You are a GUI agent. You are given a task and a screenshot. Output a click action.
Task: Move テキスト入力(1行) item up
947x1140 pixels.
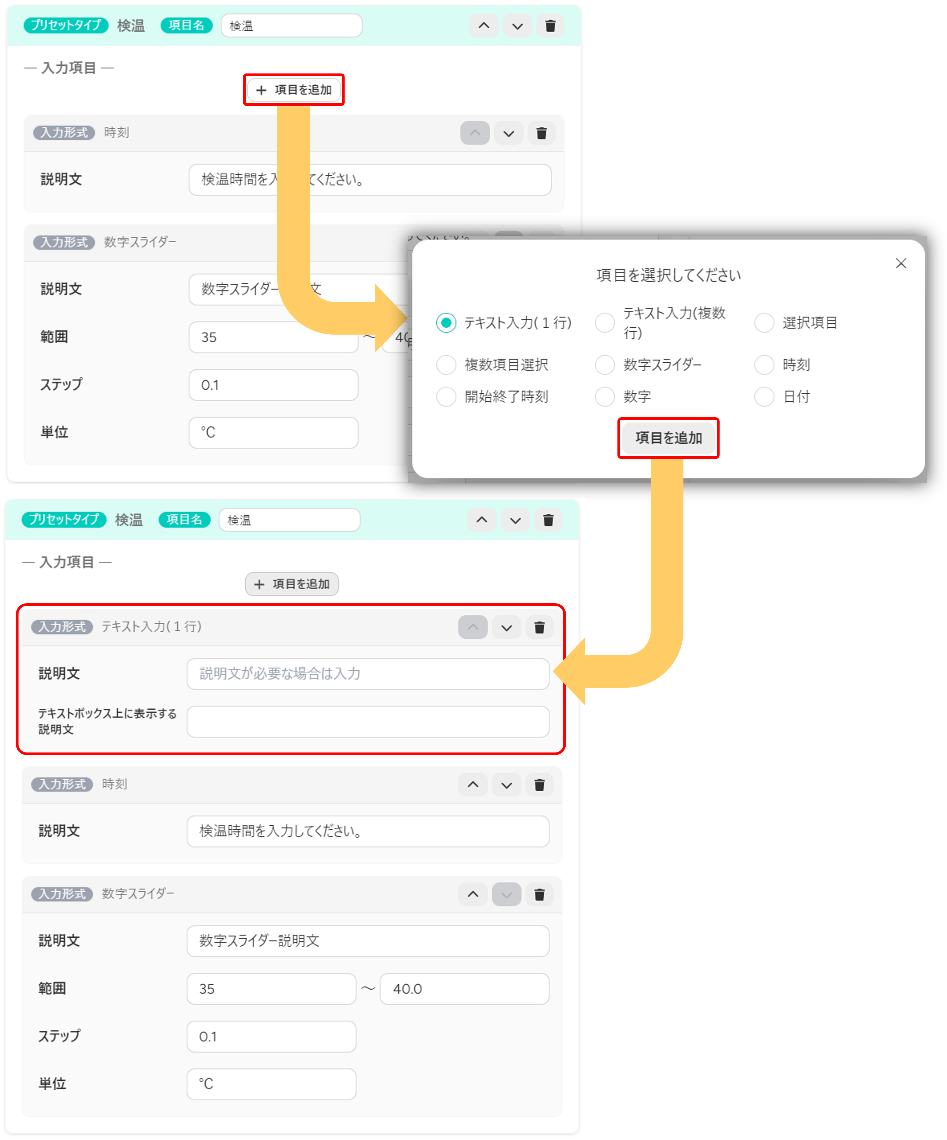(473, 628)
